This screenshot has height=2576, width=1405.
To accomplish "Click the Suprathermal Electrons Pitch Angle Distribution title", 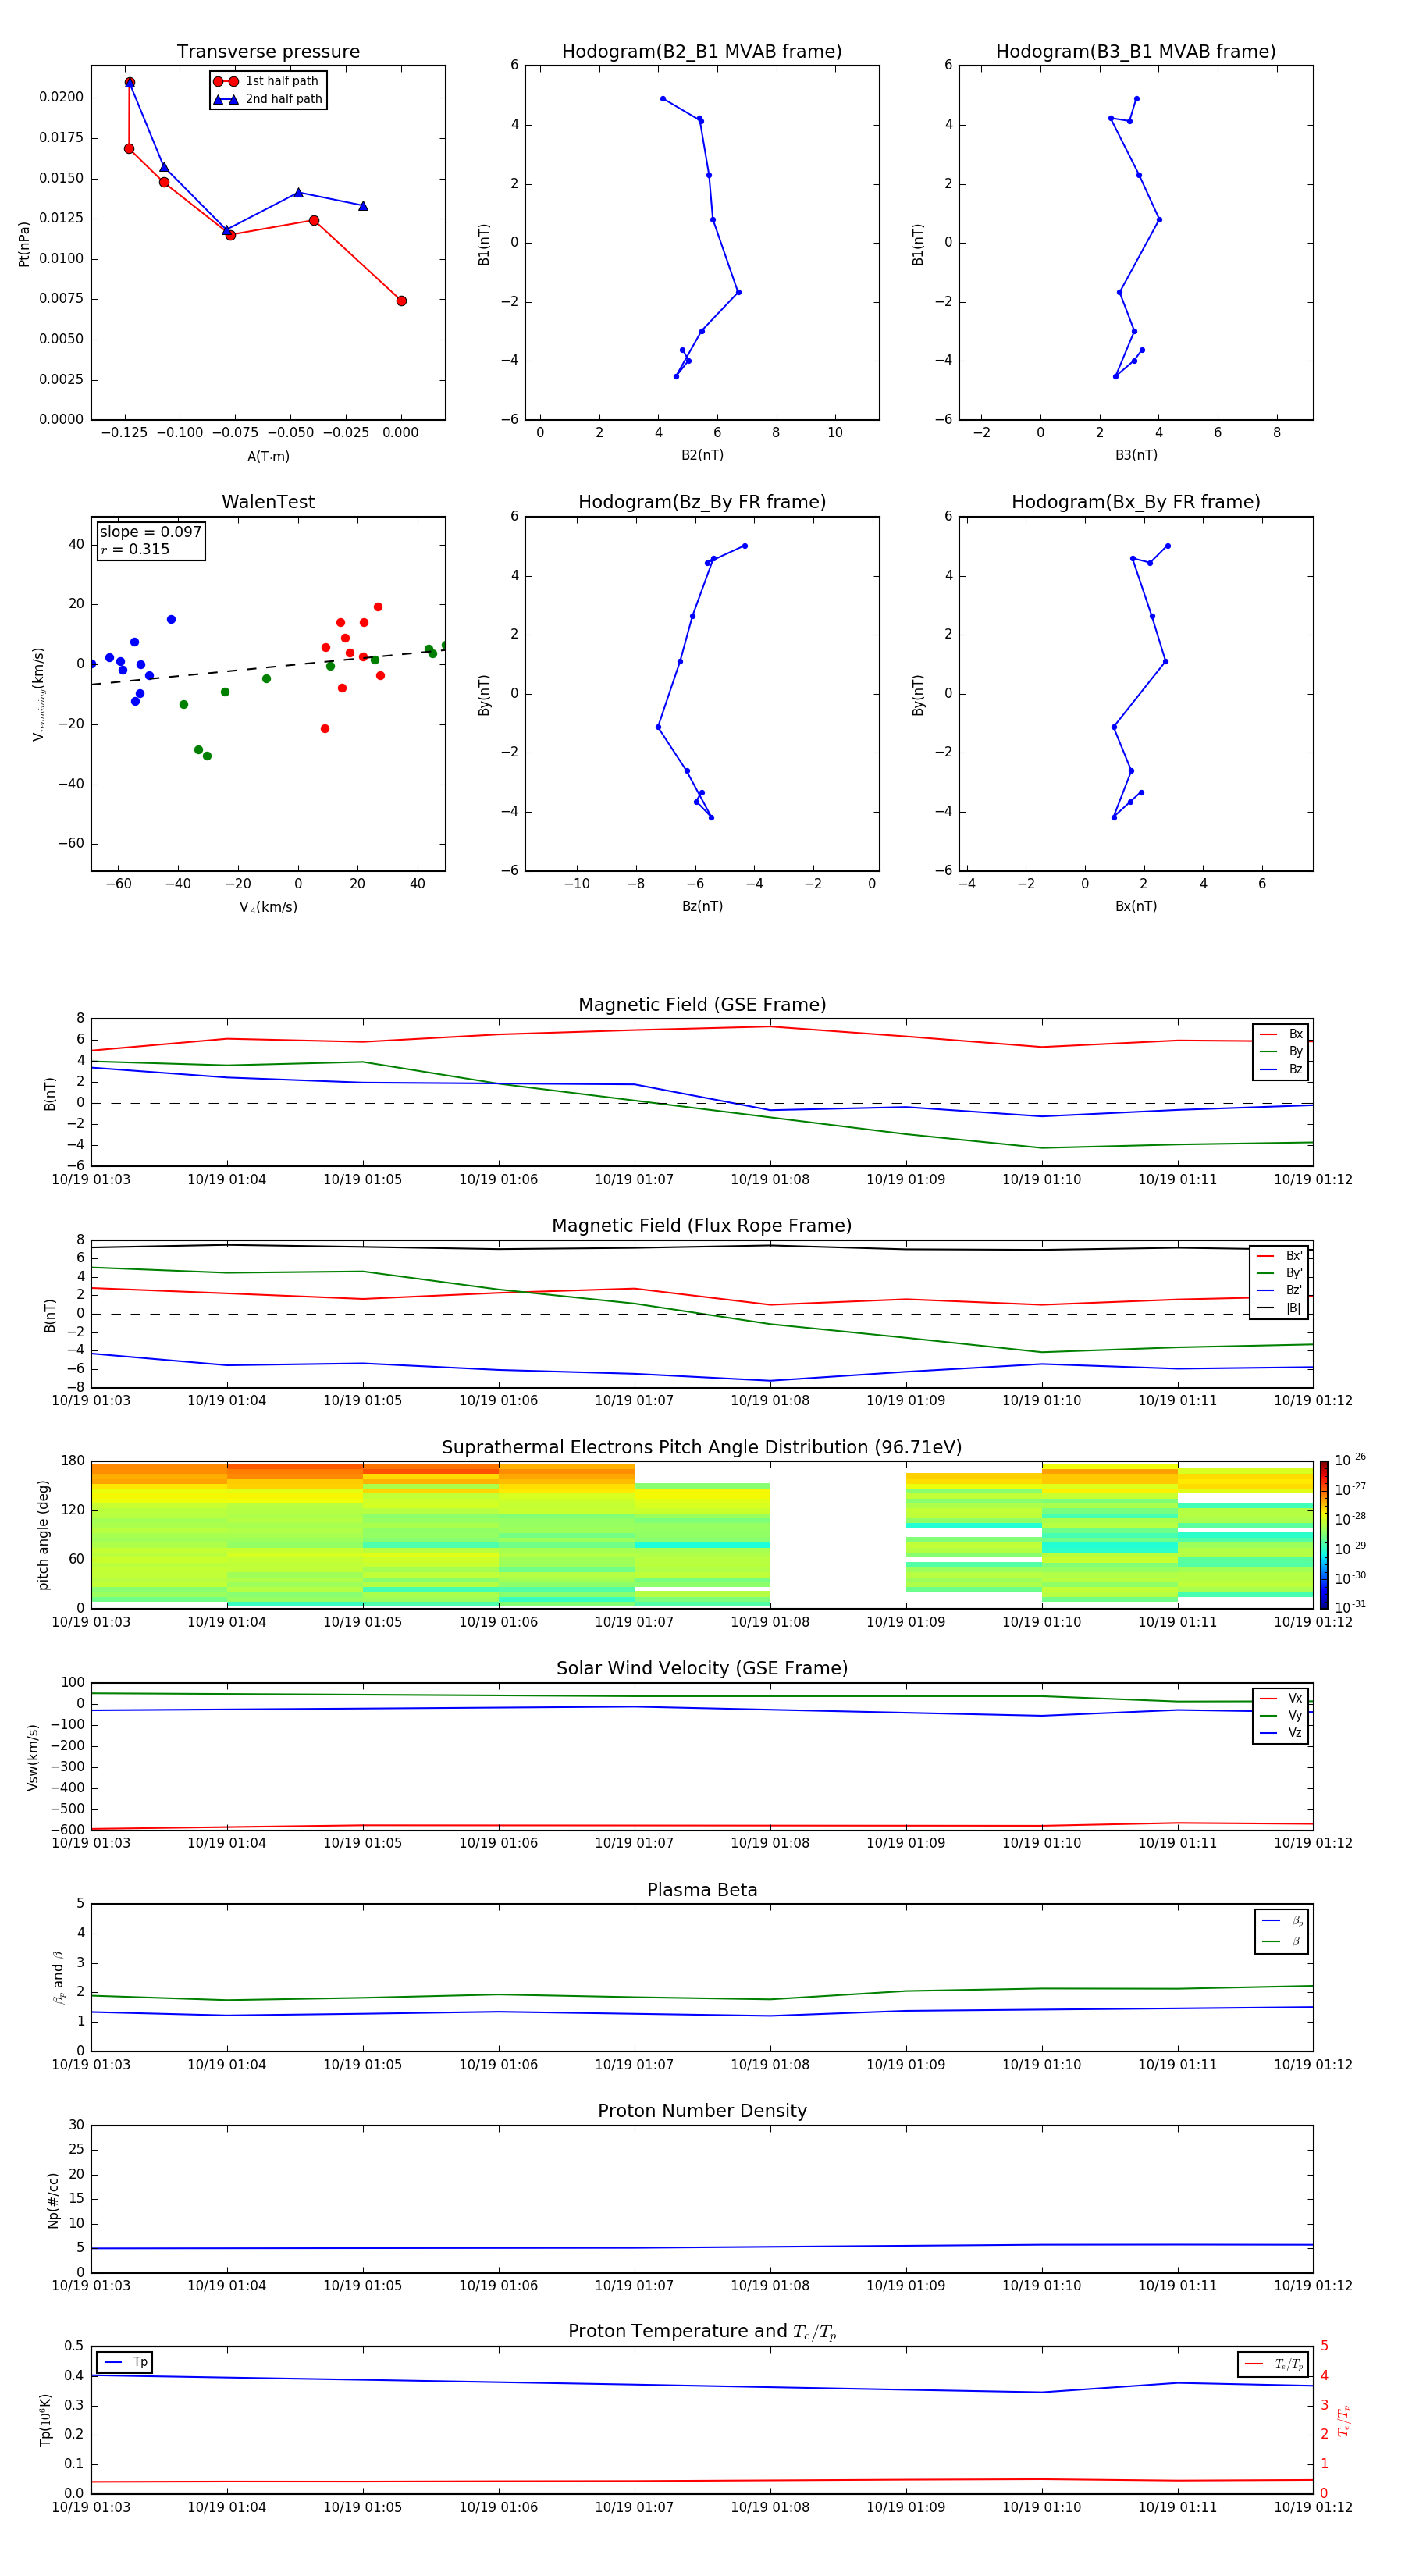I will click(702, 1448).
